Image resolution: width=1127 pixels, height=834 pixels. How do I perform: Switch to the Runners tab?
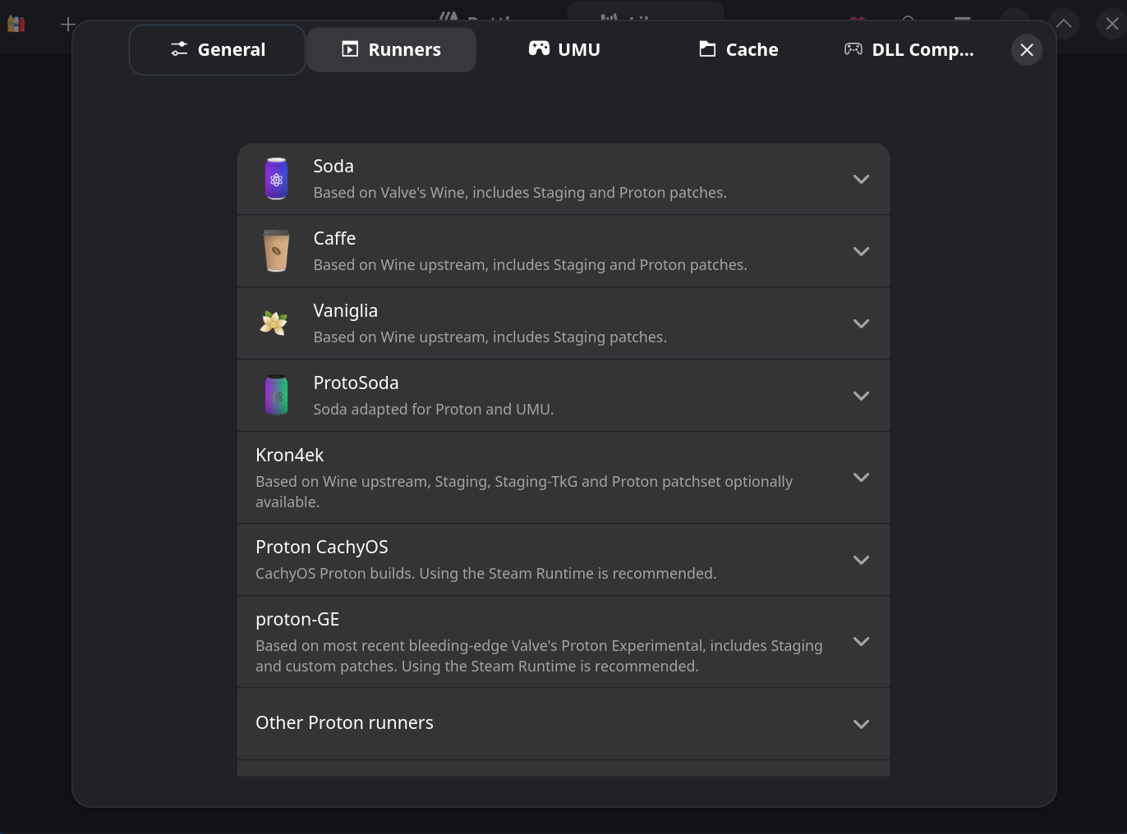pyautogui.click(x=392, y=49)
